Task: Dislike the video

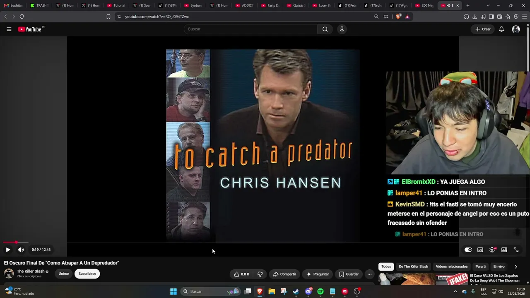Action: (260, 274)
